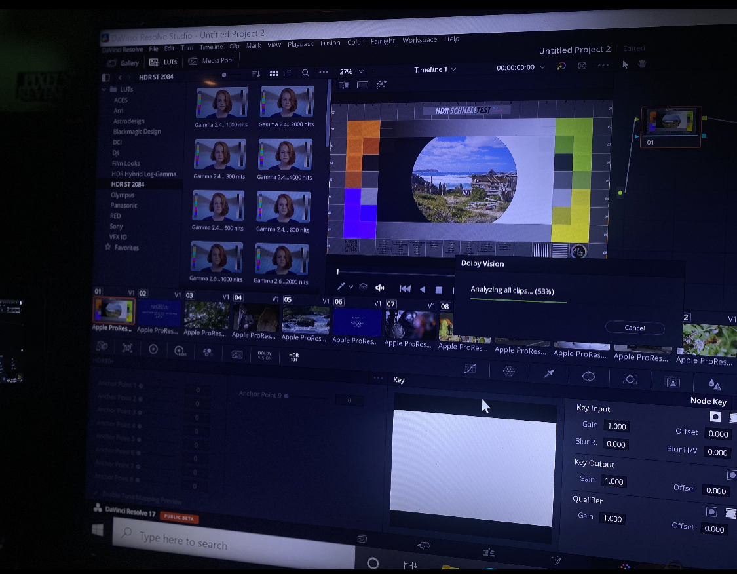Open the Gallery panel
Image resolution: width=737 pixels, height=574 pixels.
(x=123, y=63)
